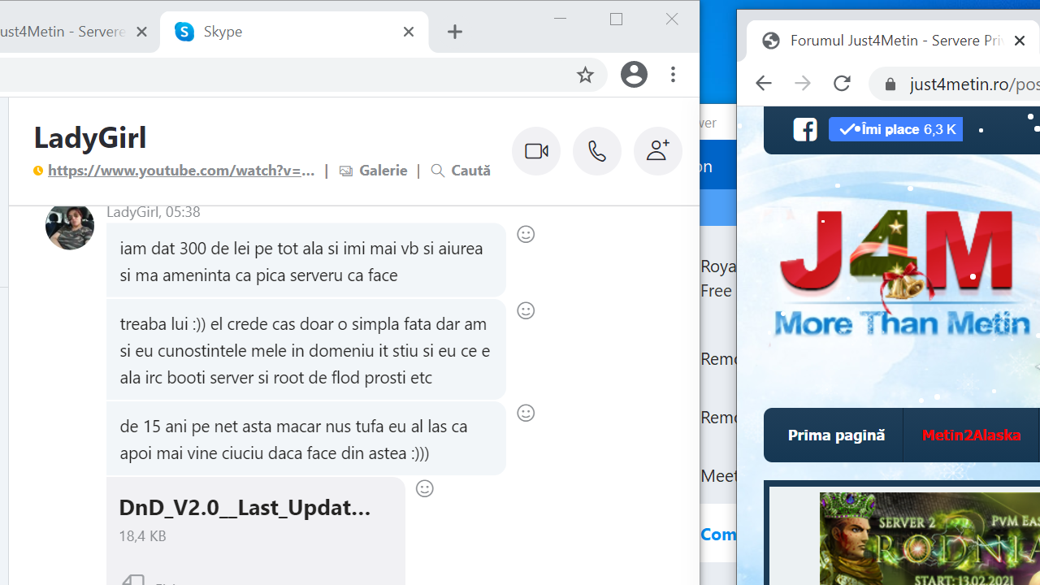Bookmark this page with the star icon
Viewport: 1040px width, 585px height.
coord(585,75)
